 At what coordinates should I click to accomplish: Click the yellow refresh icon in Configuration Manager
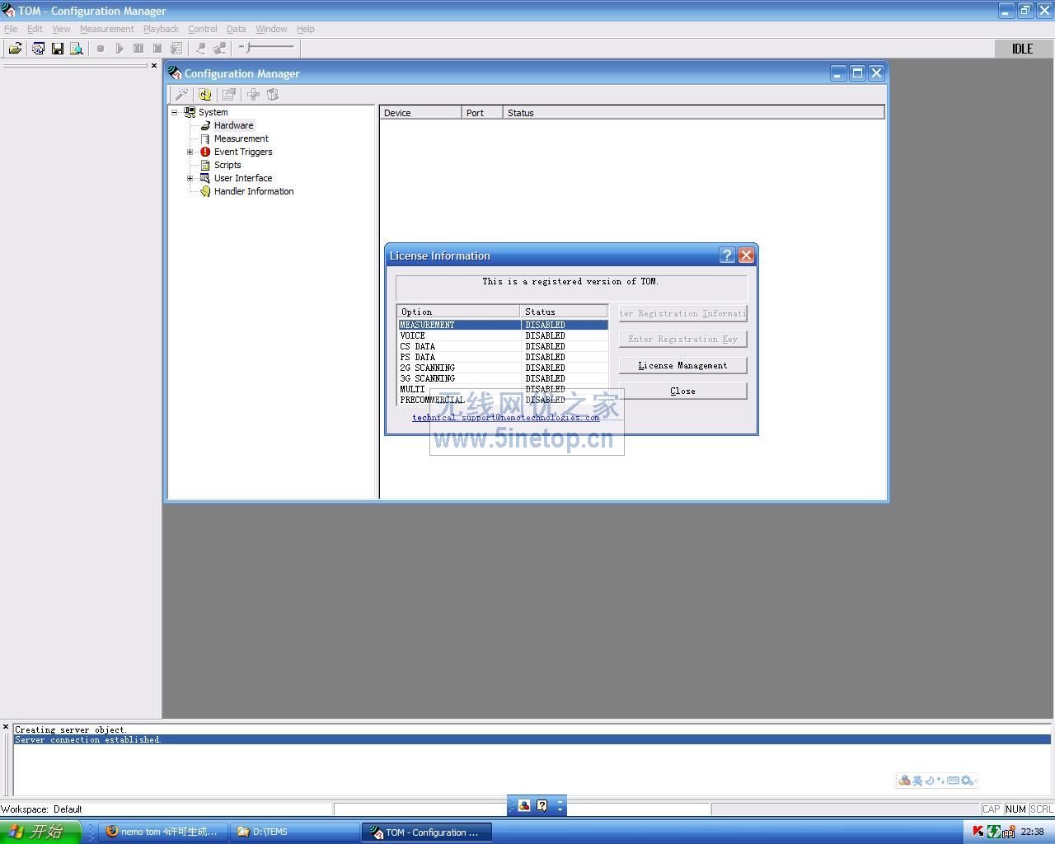(204, 95)
